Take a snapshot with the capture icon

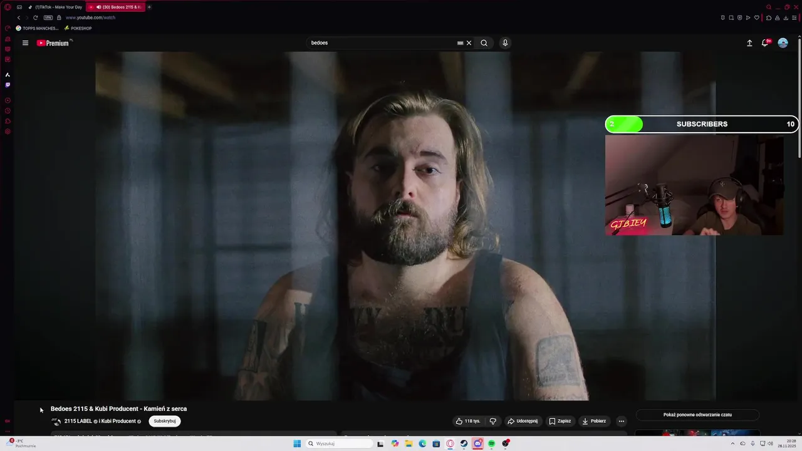(x=731, y=18)
